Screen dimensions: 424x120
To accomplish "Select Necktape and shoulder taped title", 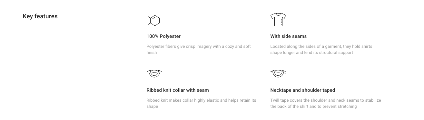I will click(303, 90).
